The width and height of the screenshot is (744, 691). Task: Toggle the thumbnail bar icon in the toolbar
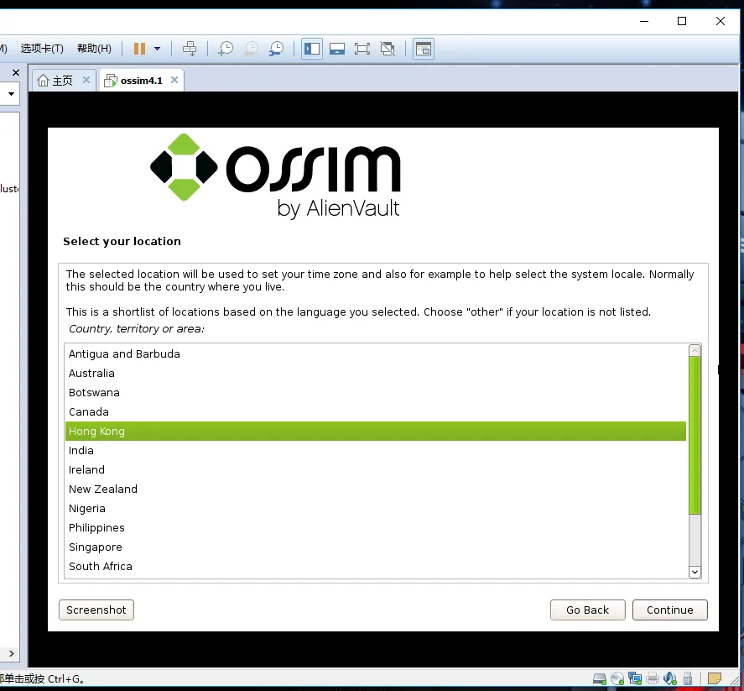coord(337,49)
